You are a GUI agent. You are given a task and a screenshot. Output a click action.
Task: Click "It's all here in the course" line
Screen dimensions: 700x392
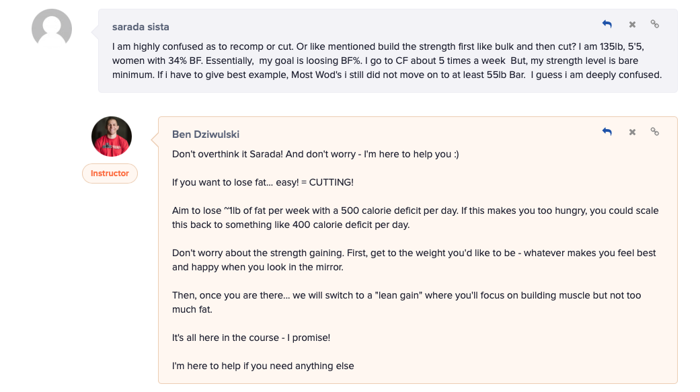click(251, 338)
